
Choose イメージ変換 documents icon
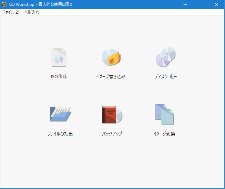(164, 114)
